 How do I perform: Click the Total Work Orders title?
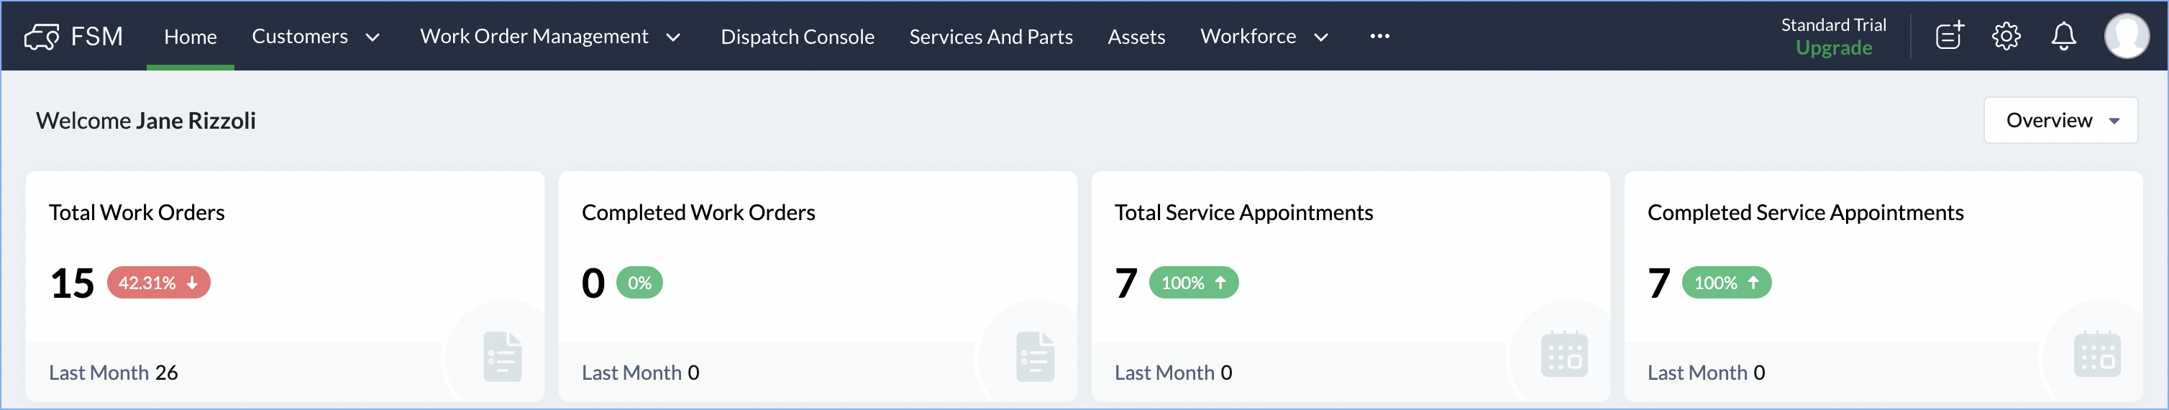tap(137, 212)
